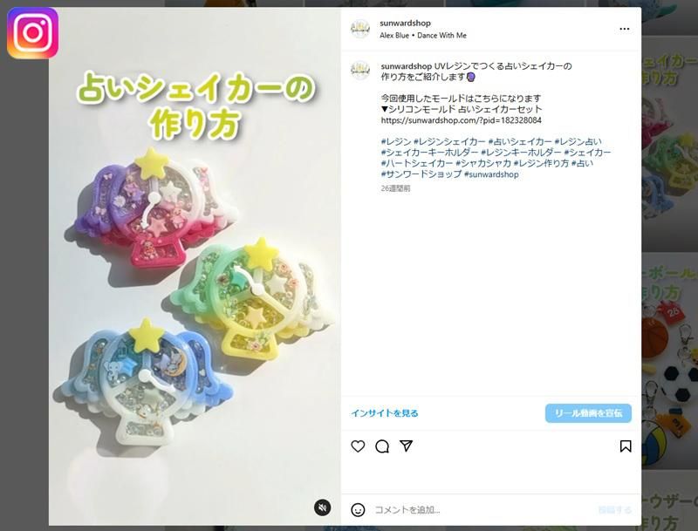The width and height of the screenshot is (698, 531).
Task: Open comments via speech bubble icon
Action: click(382, 446)
